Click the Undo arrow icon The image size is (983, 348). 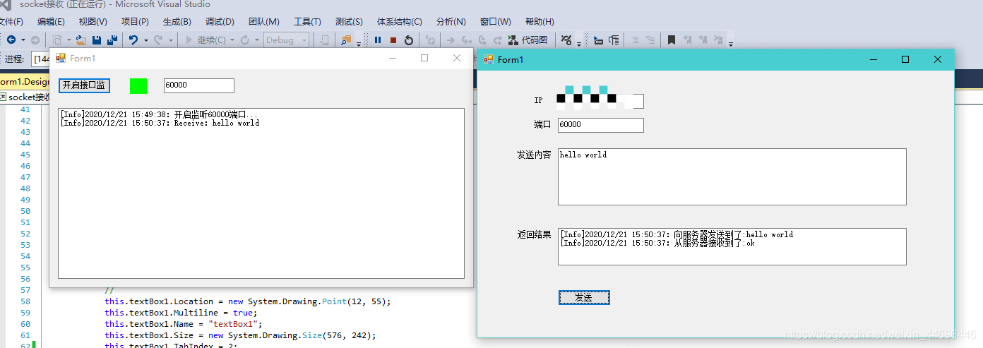(x=133, y=40)
